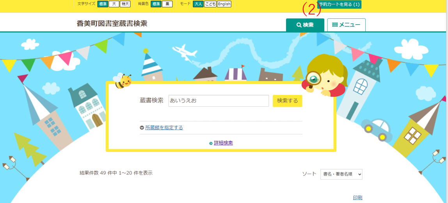Open 予約カートを見る (1) cart
The height and width of the screenshot is (203, 448).
point(339,5)
